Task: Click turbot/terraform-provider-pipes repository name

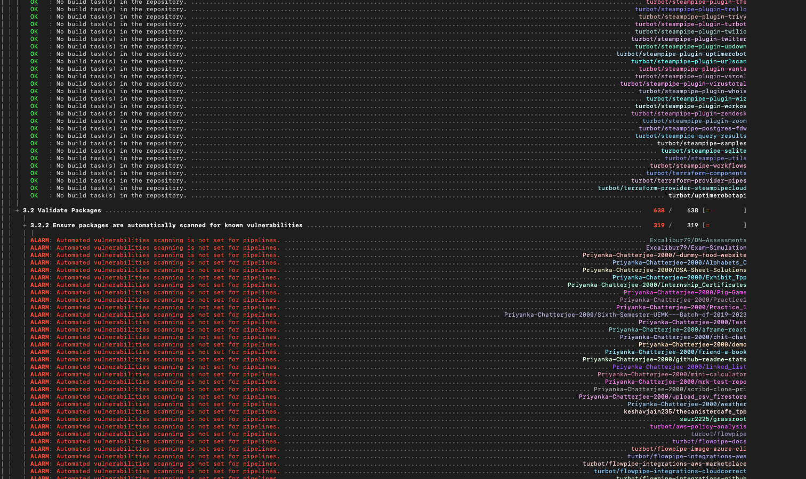Action: click(x=689, y=181)
